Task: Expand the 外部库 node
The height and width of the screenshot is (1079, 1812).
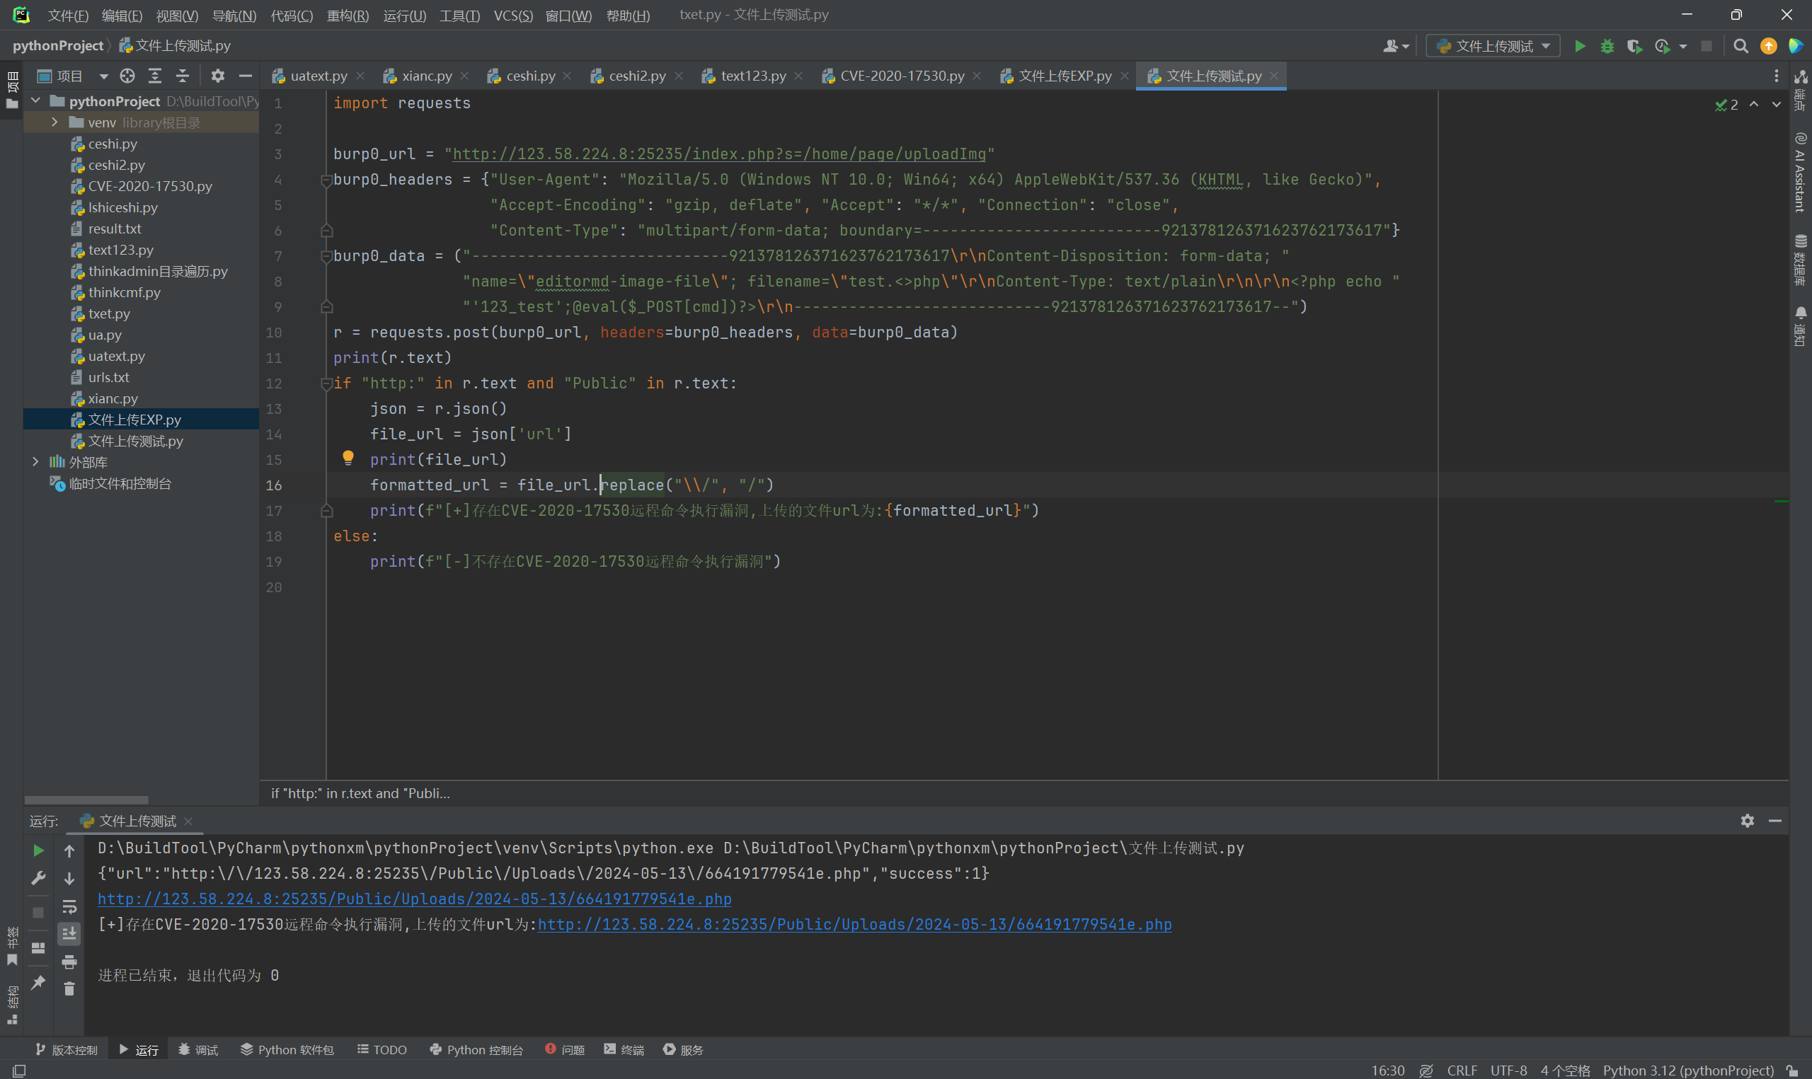Action: point(35,462)
